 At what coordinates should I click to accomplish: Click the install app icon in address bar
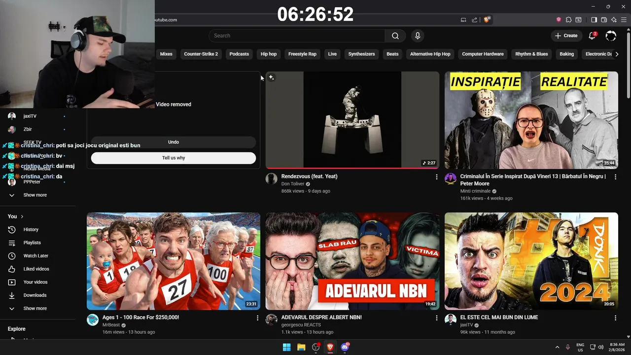(x=463, y=20)
